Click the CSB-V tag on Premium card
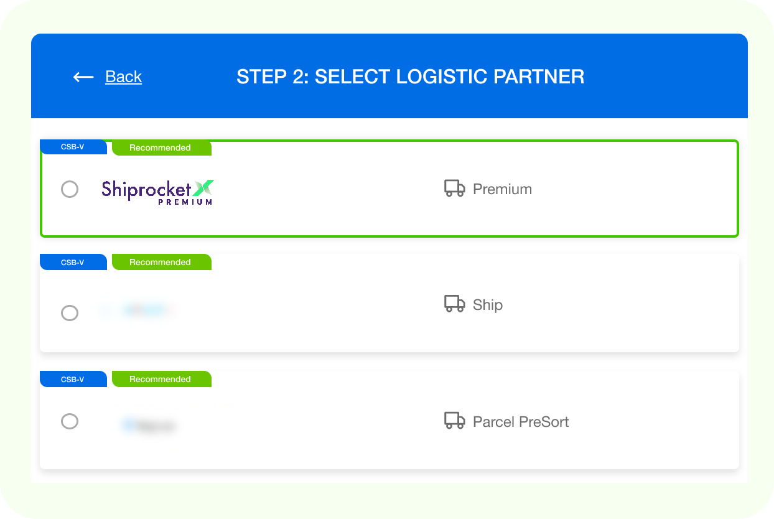Viewport: 774px width, 519px height. click(73, 147)
